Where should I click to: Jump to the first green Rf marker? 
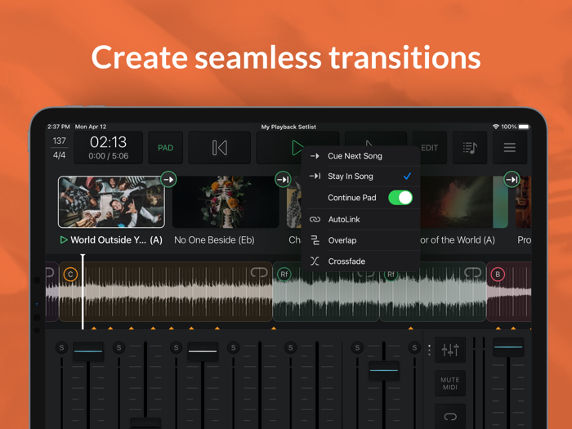click(x=284, y=275)
